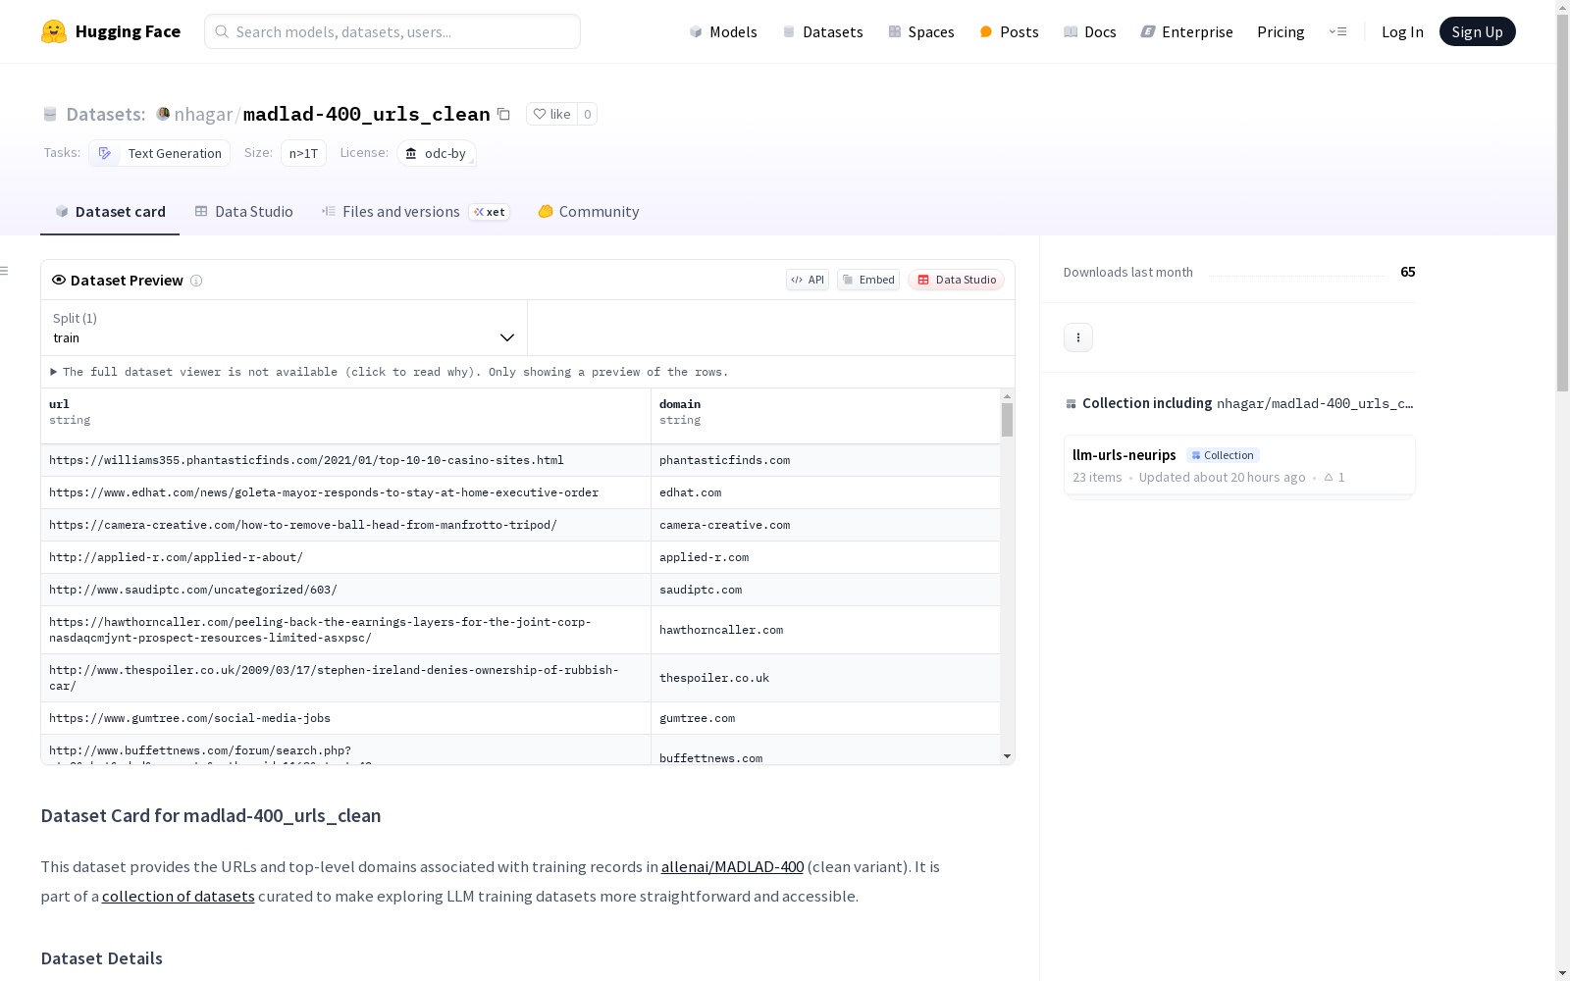Click the gumtree social-media-jobs URL cell
This screenshot has height=981, width=1570.
point(345,718)
